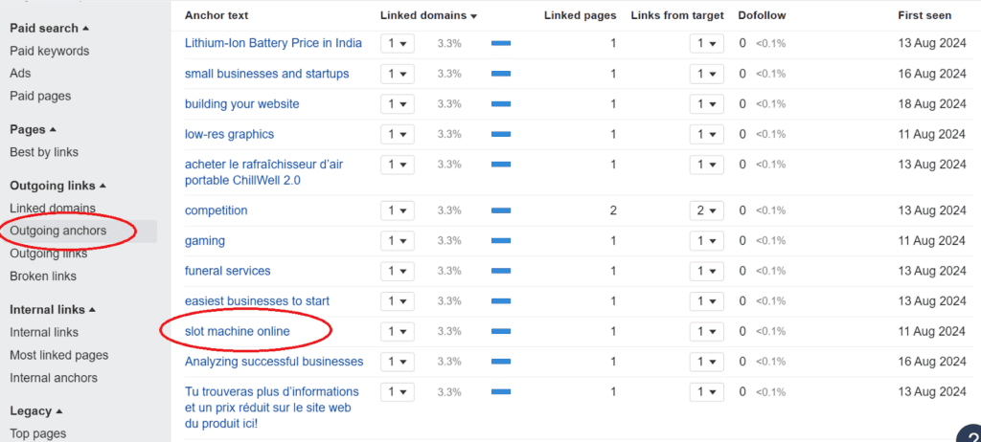
Task: Expand linked domains dropdown for small businesses row
Action: click(398, 74)
